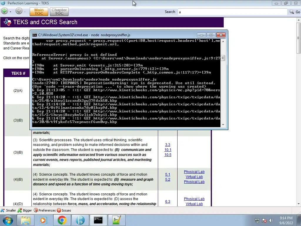Select the (4)(B) TEKS cell
This screenshot has height=226, width=301.
(18, 180)
